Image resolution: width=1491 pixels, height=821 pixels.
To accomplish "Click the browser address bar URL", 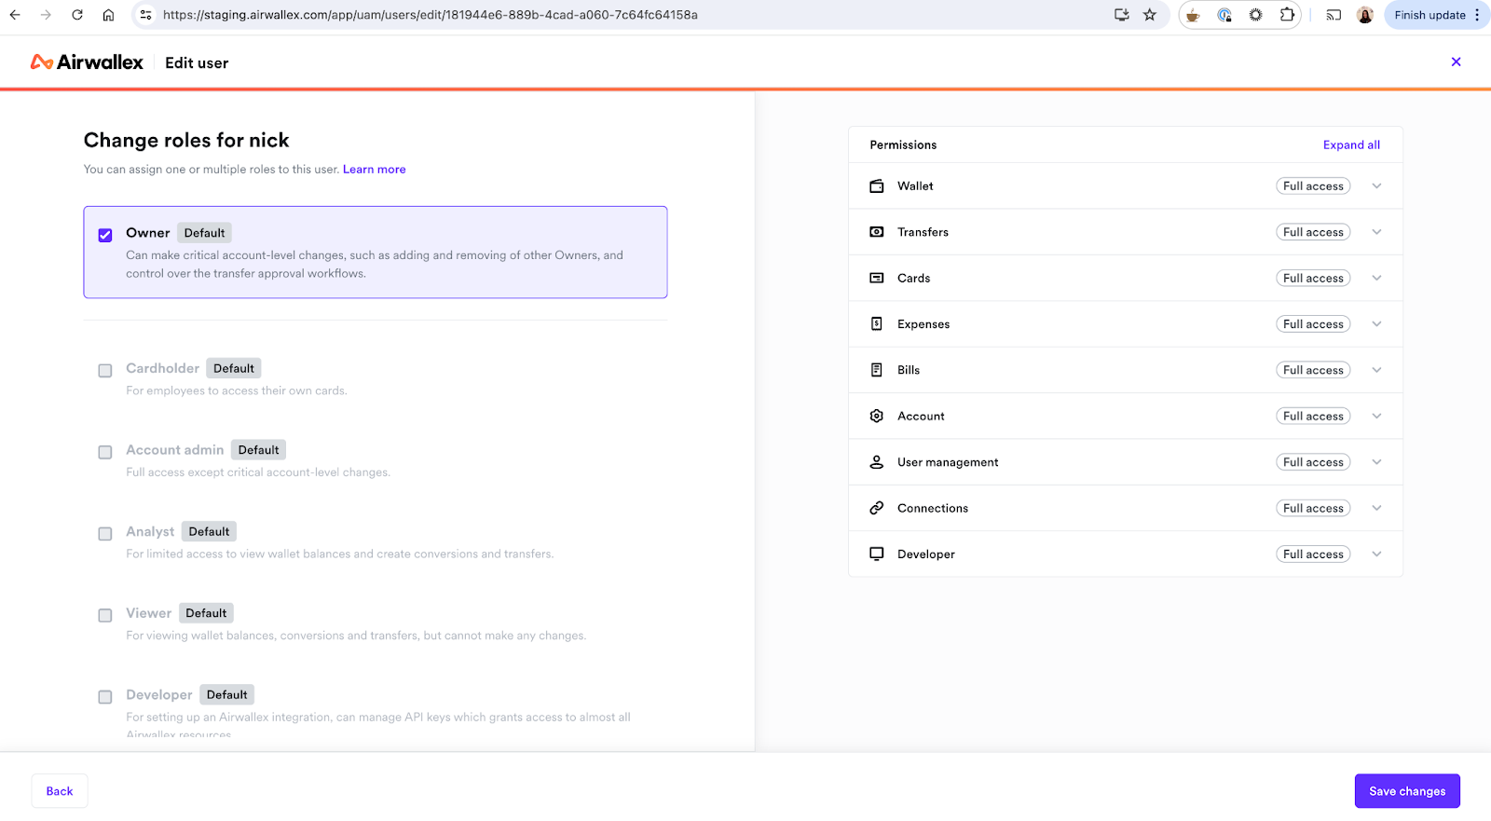I will (430, 15).
